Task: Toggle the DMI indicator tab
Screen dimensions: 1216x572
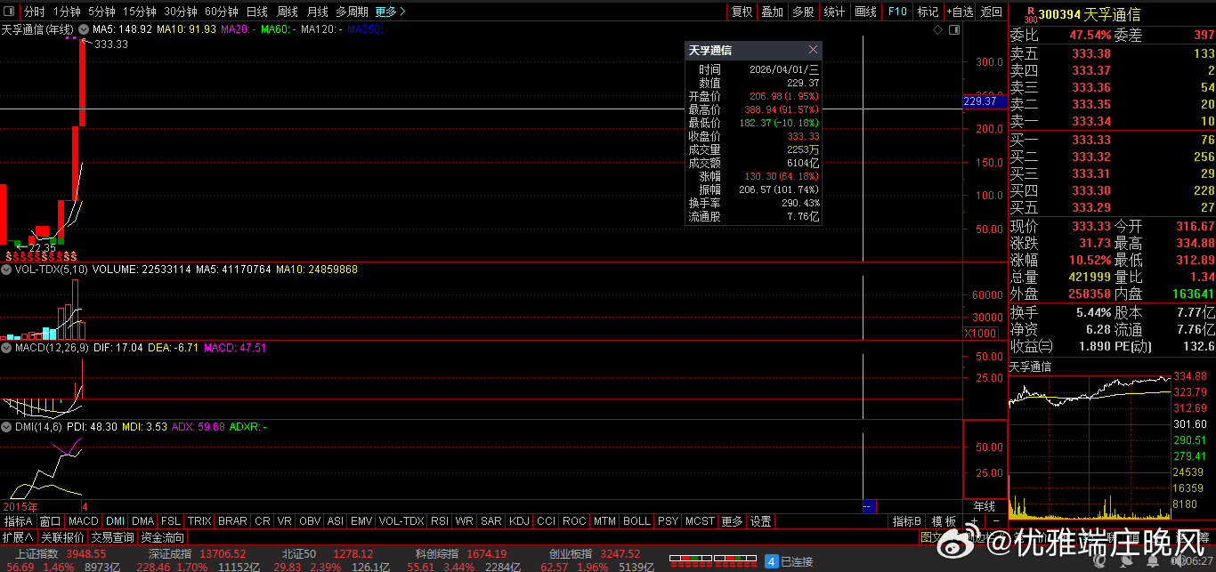Action: pos(116,521)
